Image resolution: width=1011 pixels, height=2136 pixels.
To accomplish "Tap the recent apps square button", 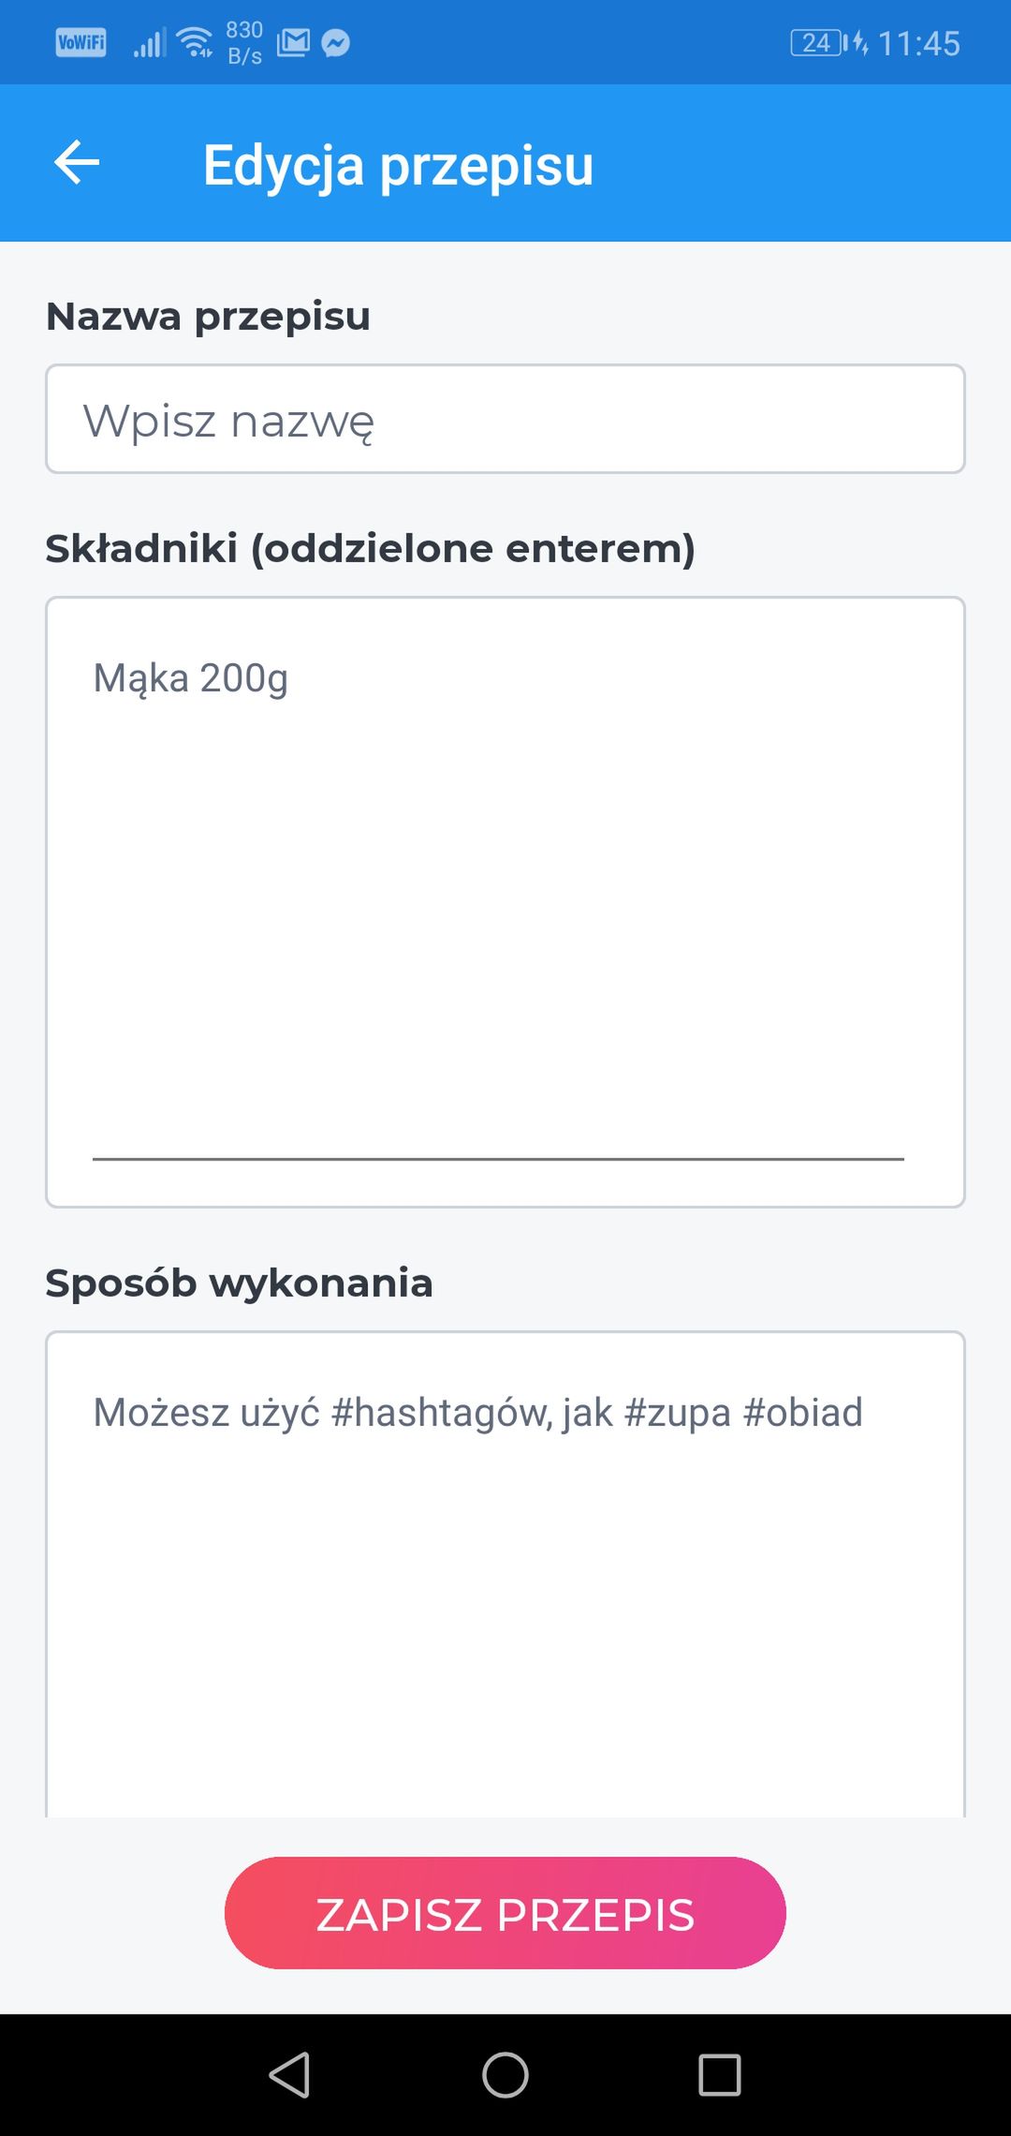I will click(x=720, y=2074).
